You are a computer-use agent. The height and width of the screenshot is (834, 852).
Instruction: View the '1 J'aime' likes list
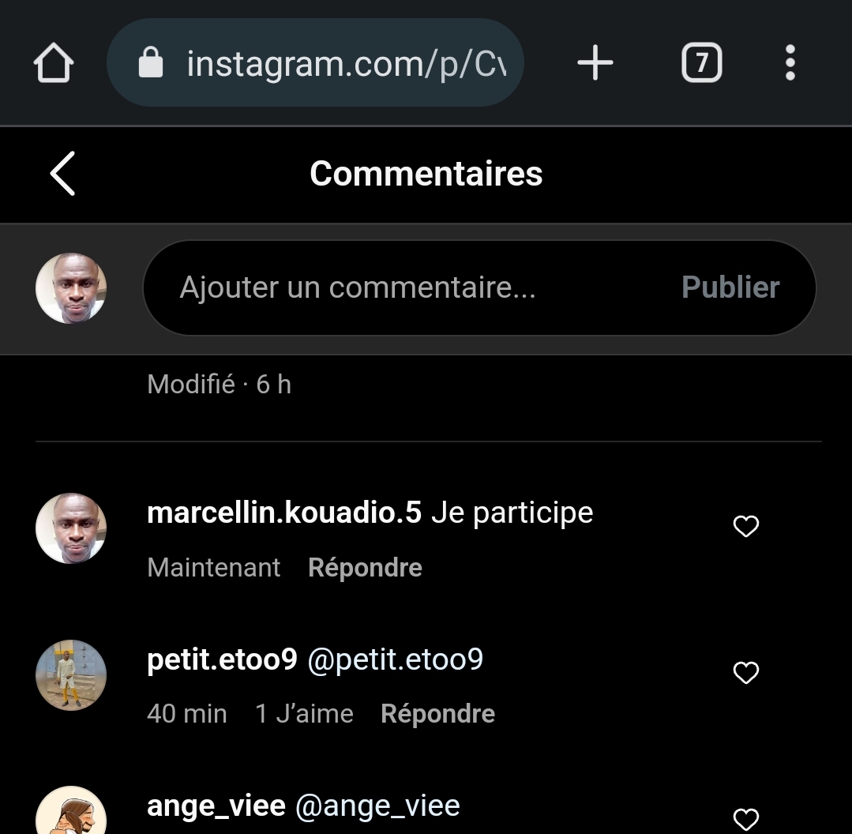[x=304, y=714]
